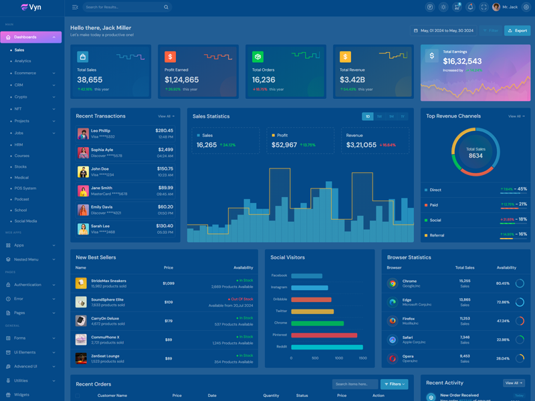535x401 pixels.
Task: Open notifications bell icon
Action: click(x=470, y=7)
